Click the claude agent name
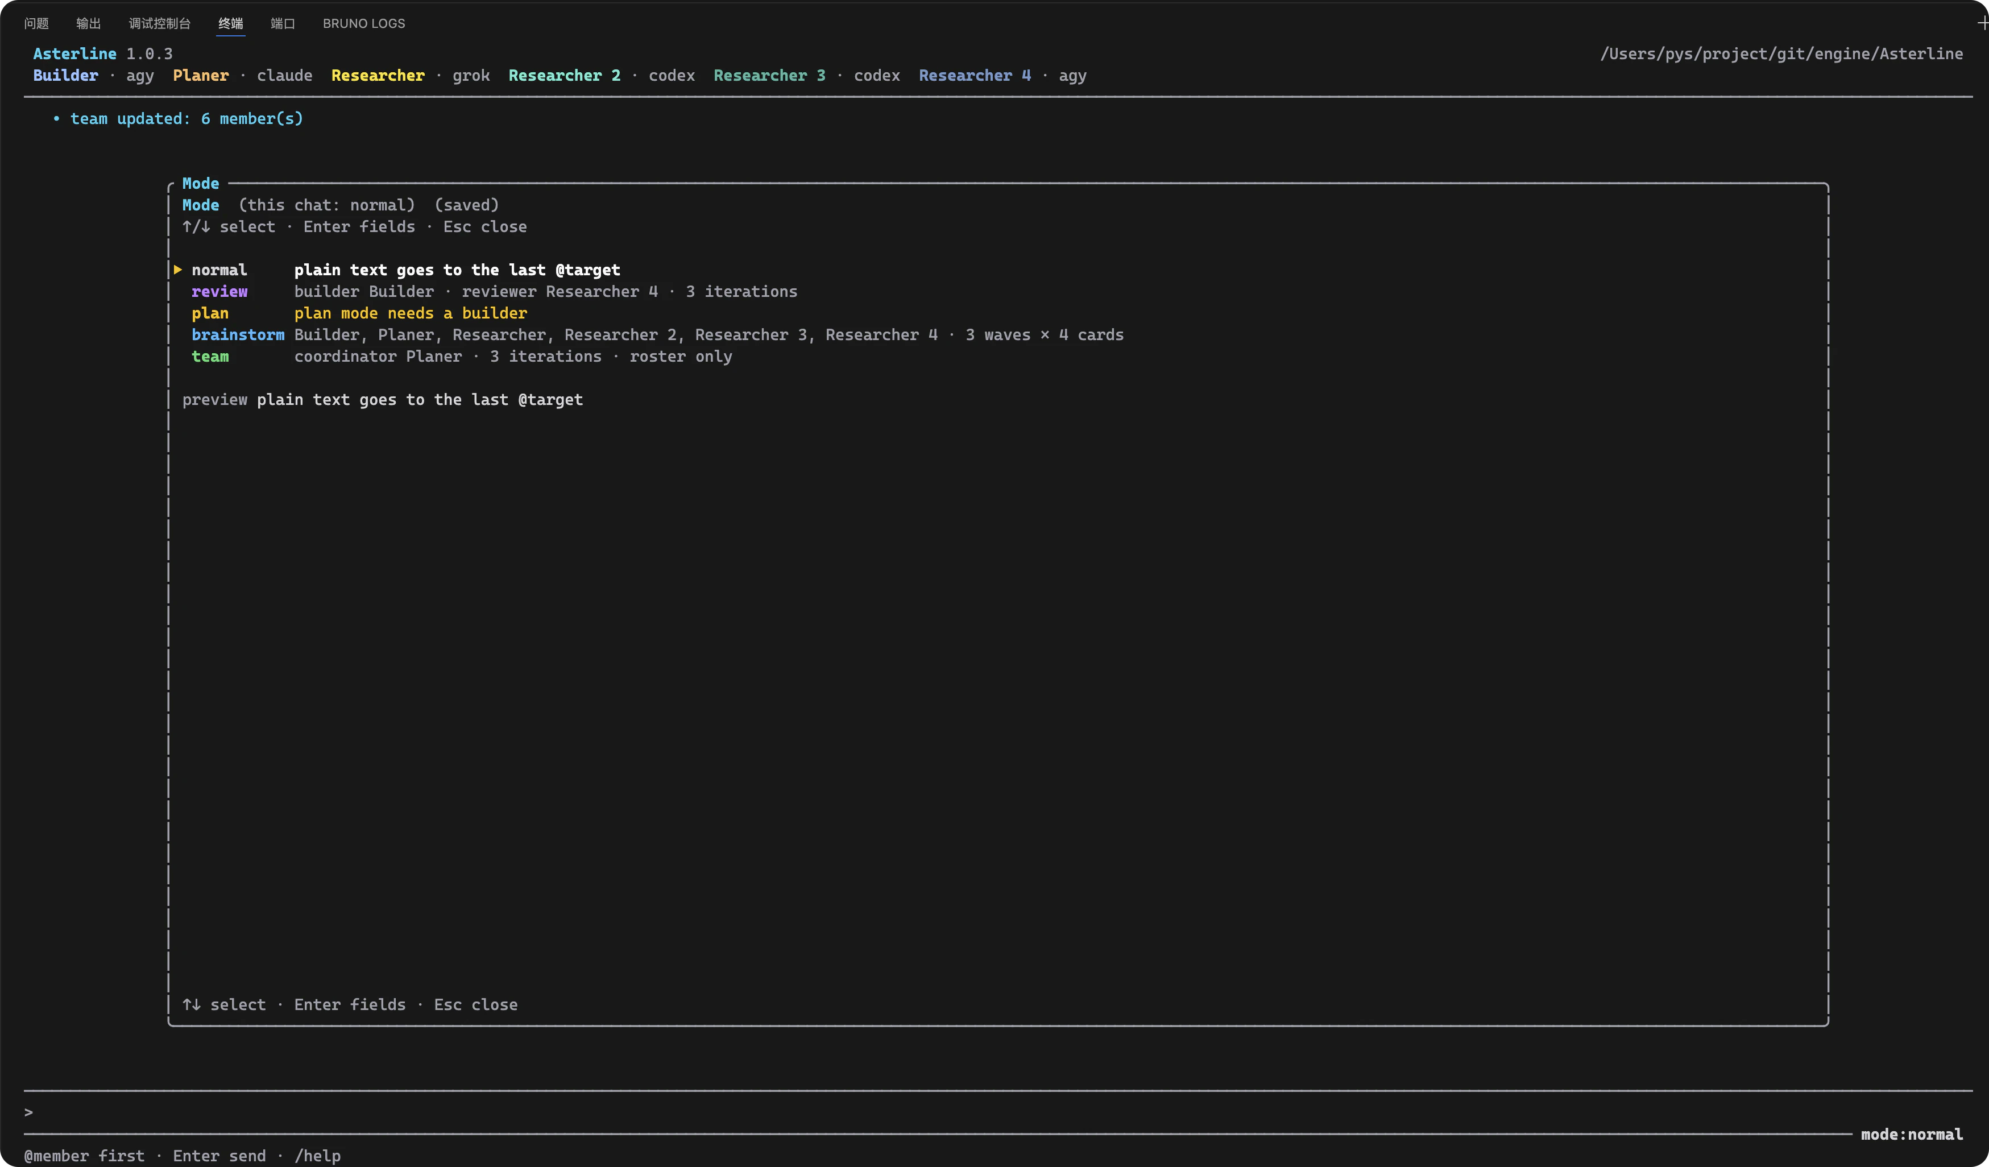The height and width of the screenshot is (1167, 1989). [x=285, y=75]
